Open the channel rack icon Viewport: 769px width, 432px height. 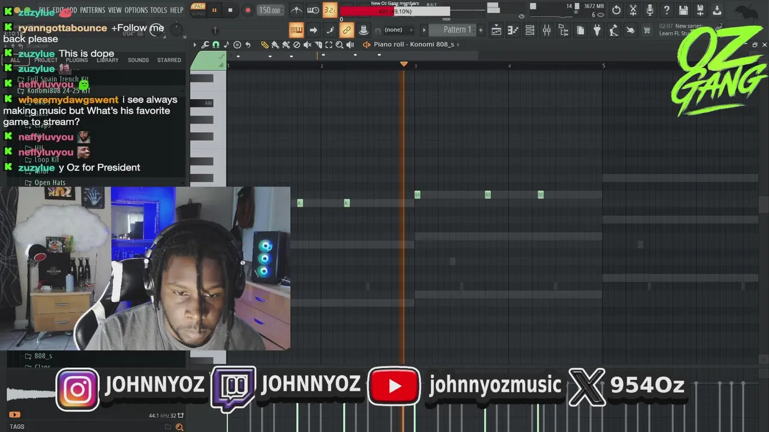click(530, 31)
